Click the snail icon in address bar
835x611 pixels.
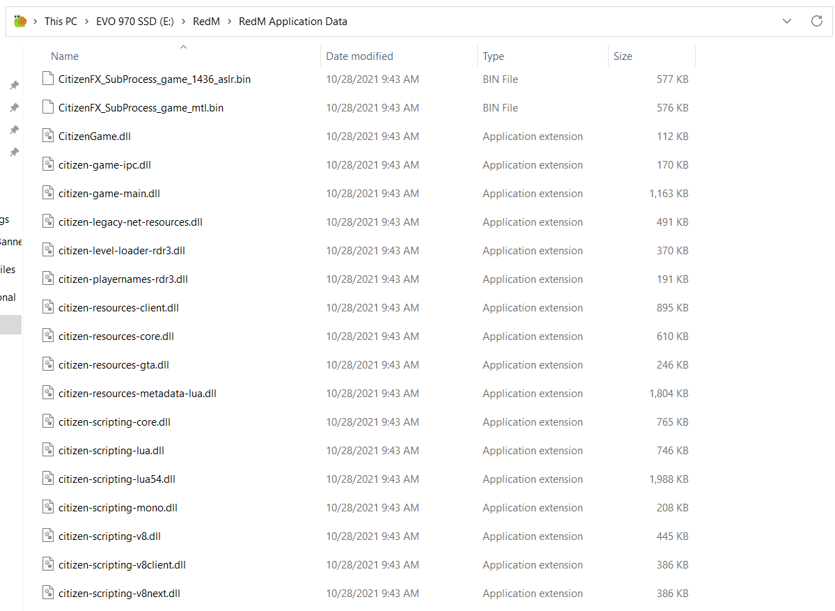(20, 22)
